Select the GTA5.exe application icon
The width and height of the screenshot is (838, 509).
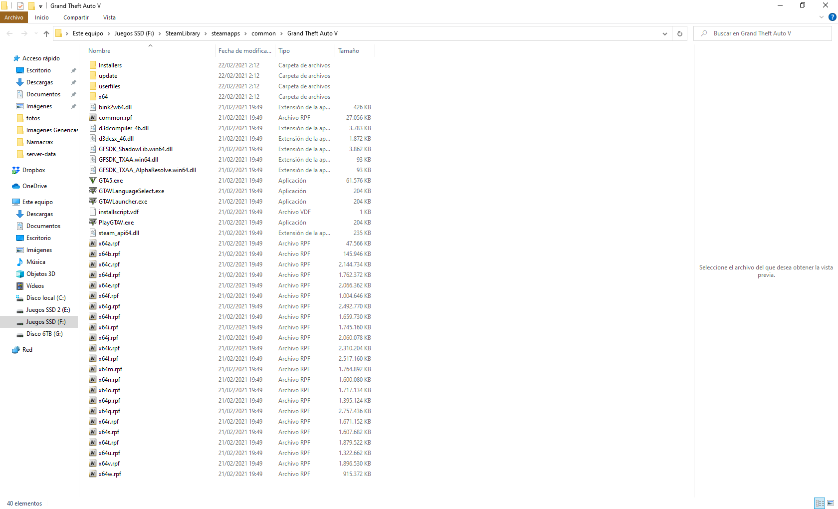coord(93,181)
